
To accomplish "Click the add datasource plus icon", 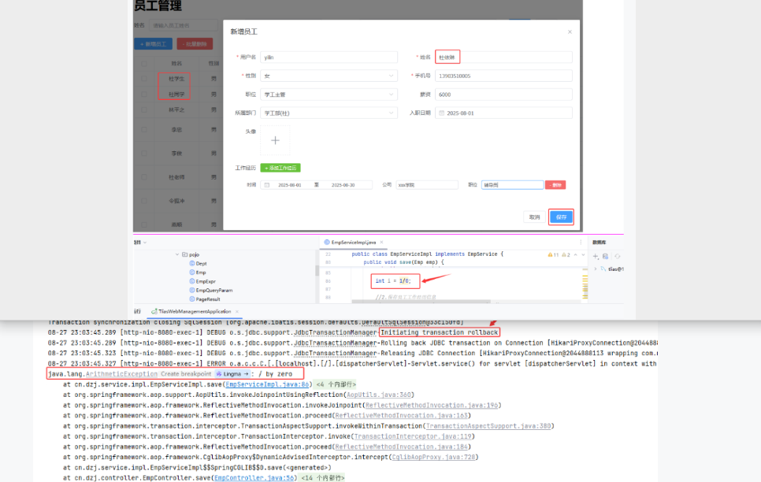I will [596, 256].
